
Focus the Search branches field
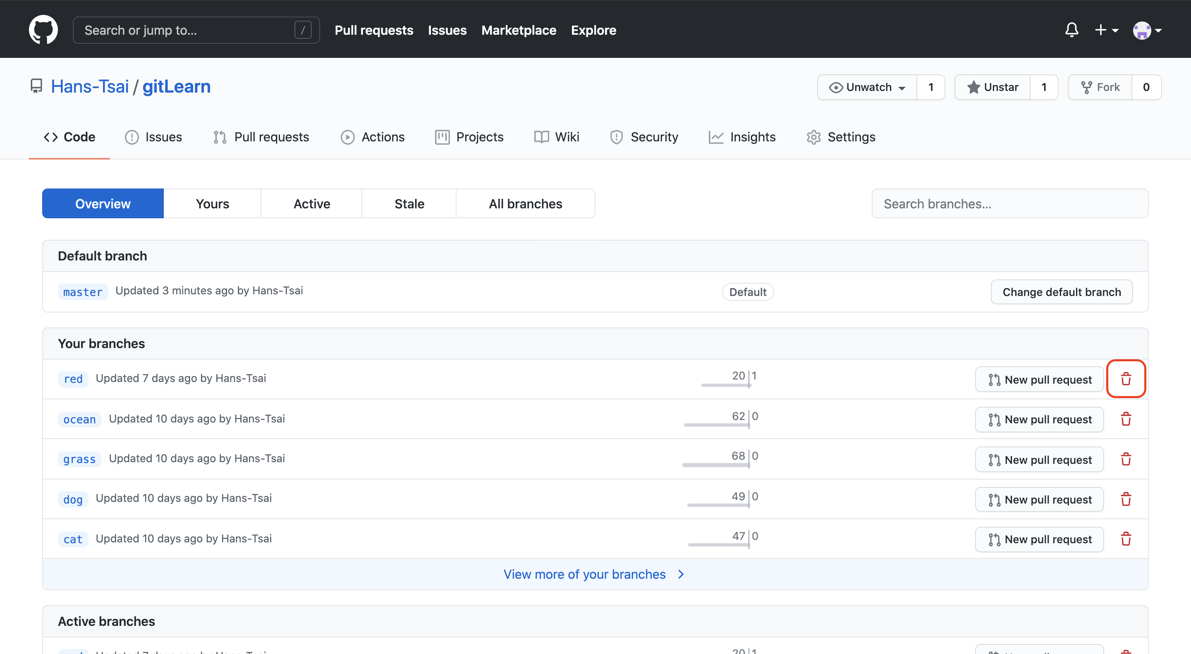click(1010, 203)
